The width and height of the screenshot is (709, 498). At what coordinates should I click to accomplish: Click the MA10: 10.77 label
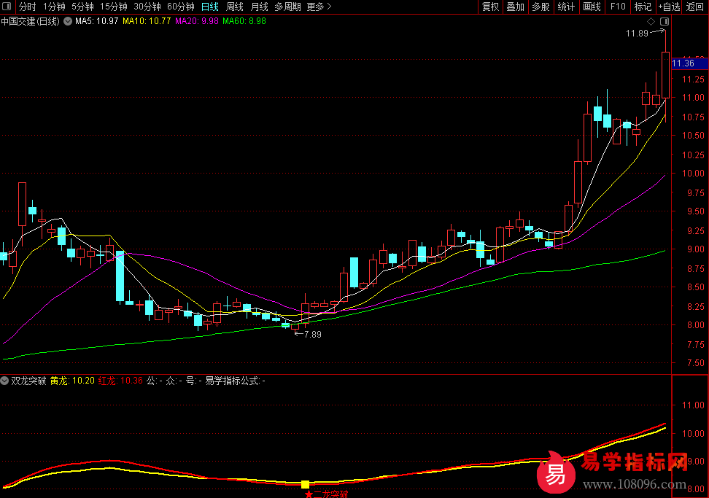click(147, 21)
